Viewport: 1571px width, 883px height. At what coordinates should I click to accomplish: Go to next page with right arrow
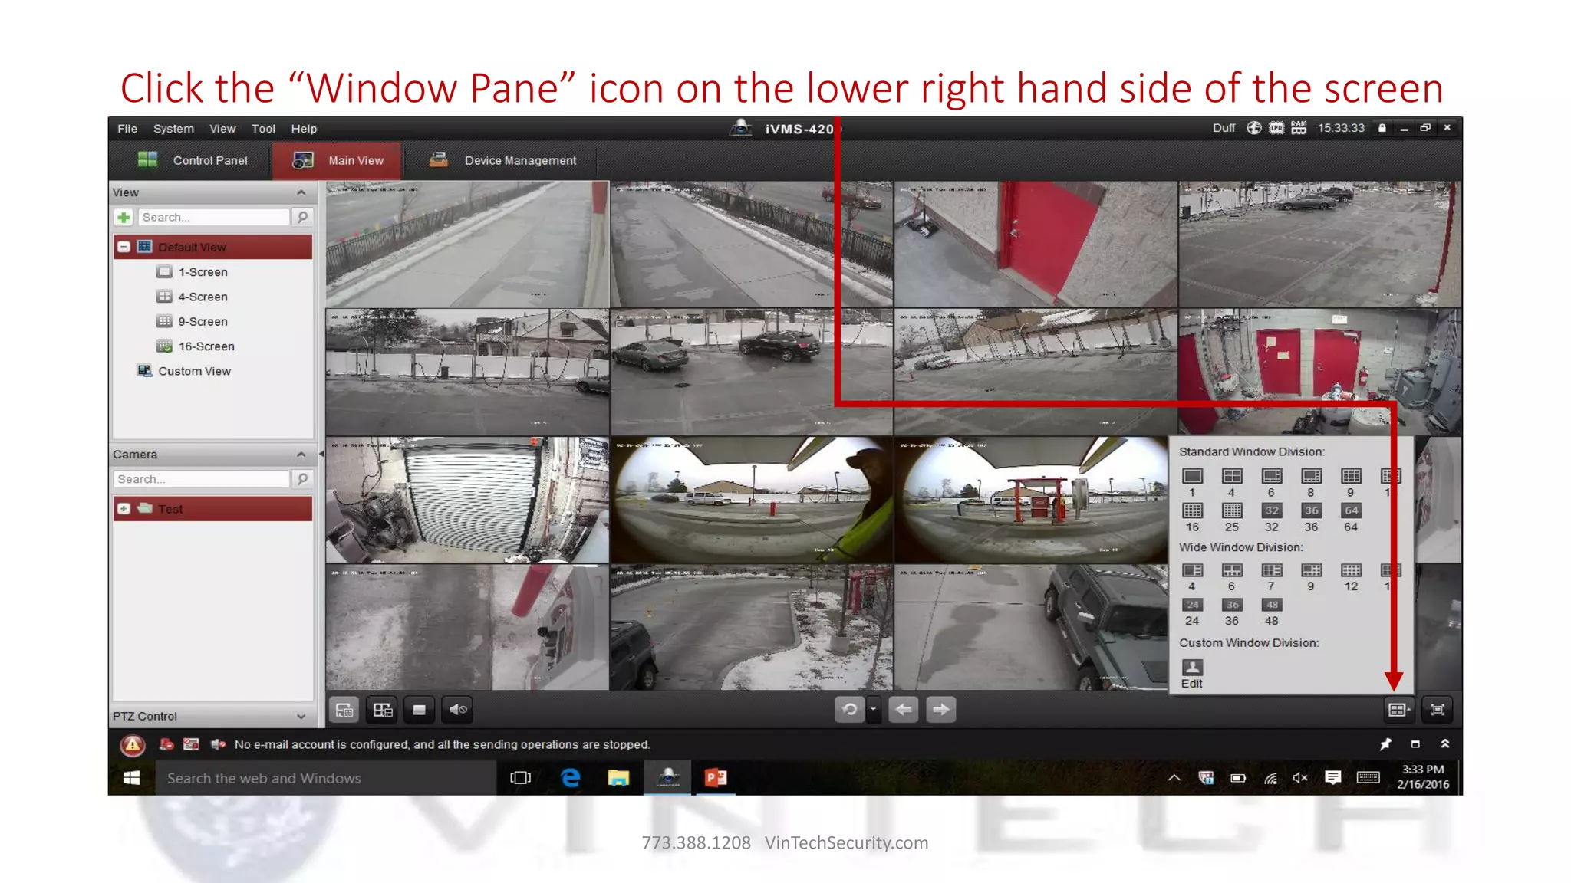(x=941, y=710)
